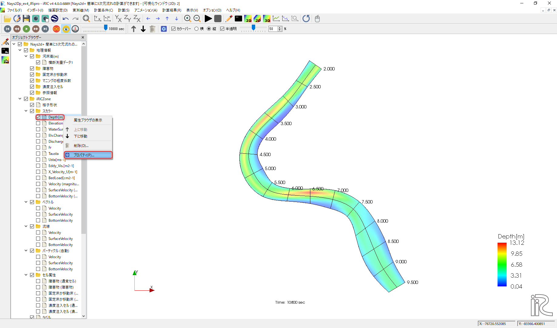The width and height of the screenshot is (557, 328).
Task: Open the ヘルプ(H) menu
Action: (x=233, y=10)
